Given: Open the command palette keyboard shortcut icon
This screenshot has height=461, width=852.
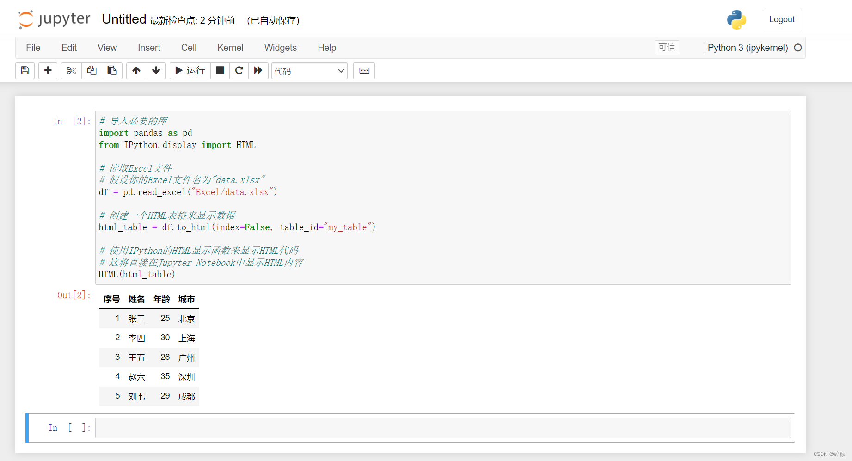Looking at the screenshot, I should point(364,70).
